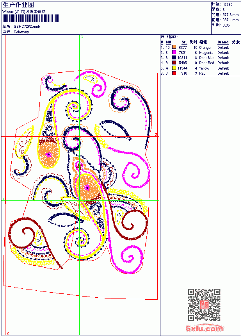Click stitch count 910 in Red row
This screenshot has width=242, height=336.
(184, 73)
